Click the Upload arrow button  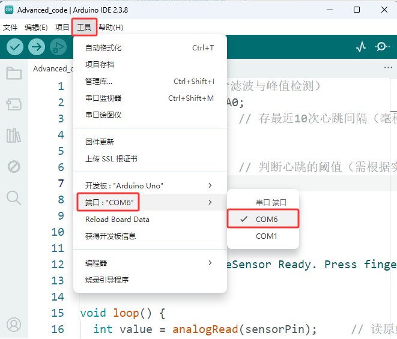coord(37,47)
